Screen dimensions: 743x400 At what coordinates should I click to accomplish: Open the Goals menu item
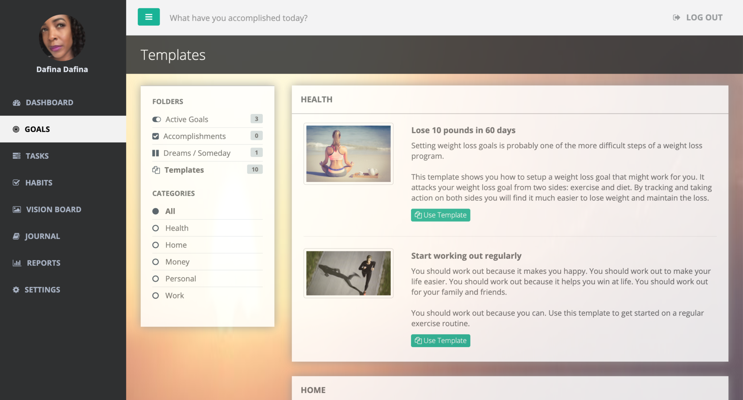click(x=63, y=129)
